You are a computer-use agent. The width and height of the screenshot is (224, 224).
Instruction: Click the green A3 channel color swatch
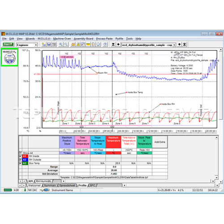tap(25, 163)
